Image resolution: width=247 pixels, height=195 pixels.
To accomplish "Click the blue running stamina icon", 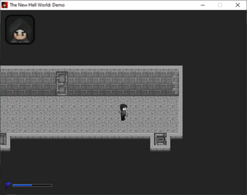I will click(8, 185).
